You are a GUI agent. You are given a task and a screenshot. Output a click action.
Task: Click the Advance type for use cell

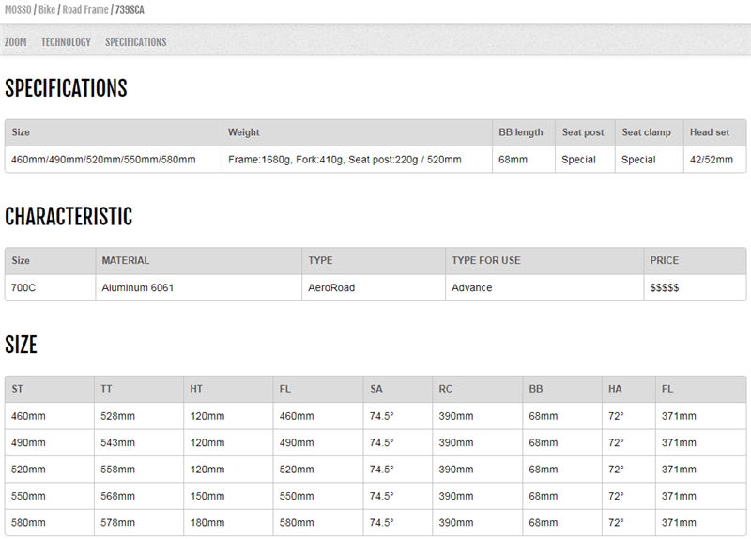[x=544, y=287]
